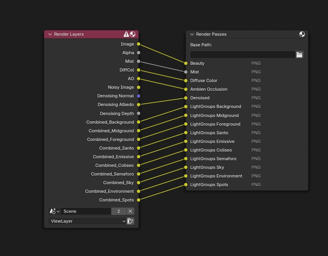Collapse the Render Passes node
The height and width of the screenshot is (256, 328).
[x=192, y=34]
